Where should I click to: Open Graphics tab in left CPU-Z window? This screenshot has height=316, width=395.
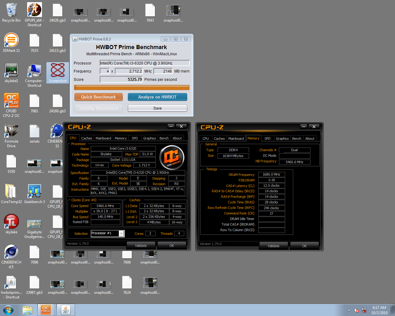[150, 138]
